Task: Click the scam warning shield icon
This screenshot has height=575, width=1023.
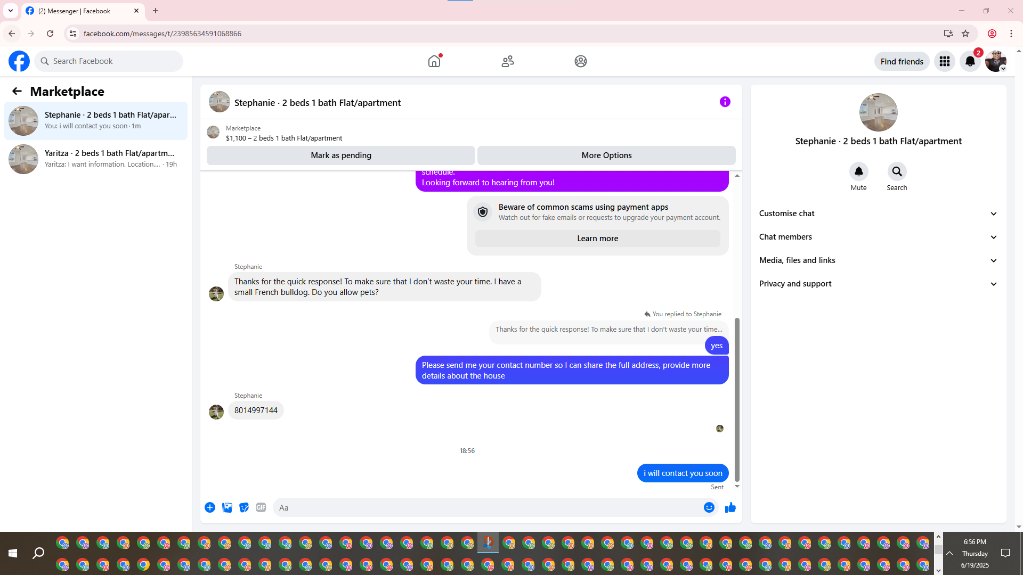Action: click(x=483, y=212)
